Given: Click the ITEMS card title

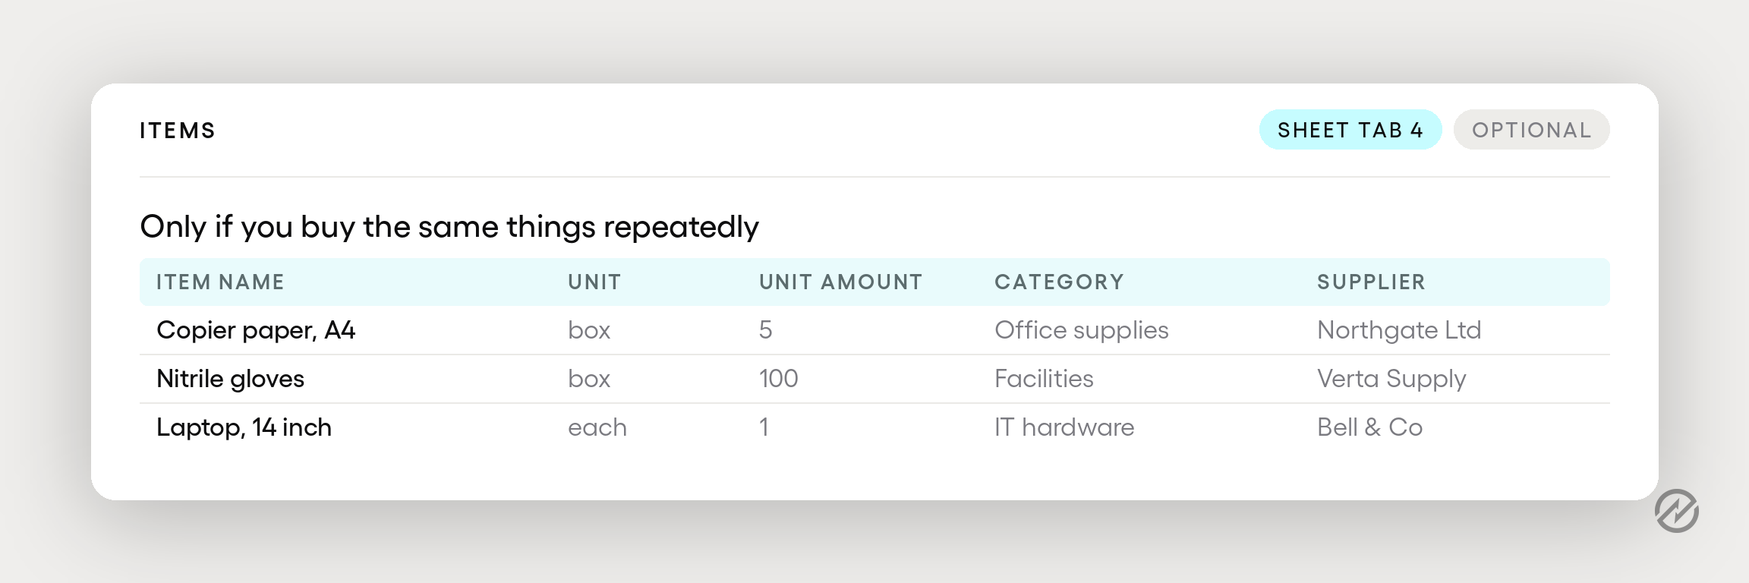Looking at the screenshot, I should pyautogui.click(x=178, y=131).
